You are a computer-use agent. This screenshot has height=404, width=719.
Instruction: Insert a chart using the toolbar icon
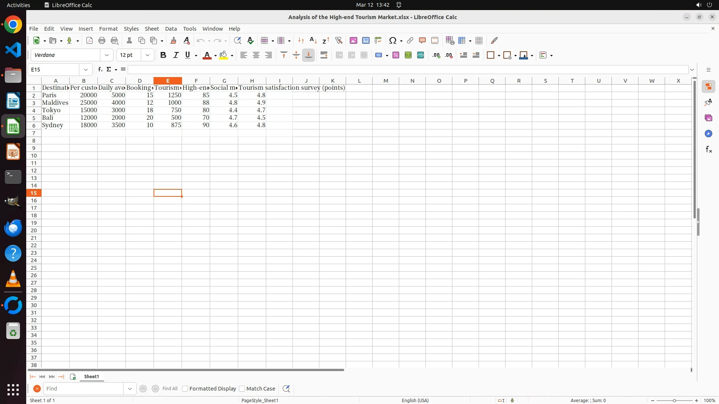point(366,40)
